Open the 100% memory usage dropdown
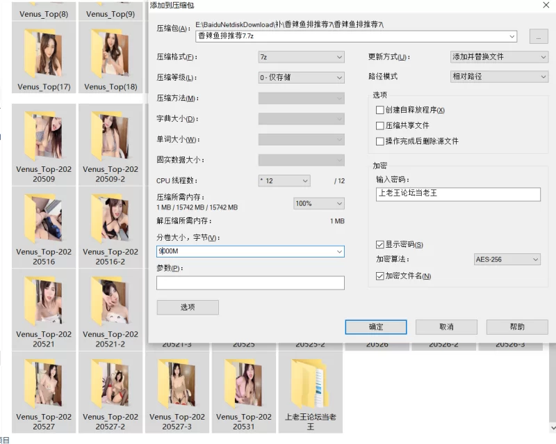556x444 pixels. pyautogui.click(x=319, y=203)
